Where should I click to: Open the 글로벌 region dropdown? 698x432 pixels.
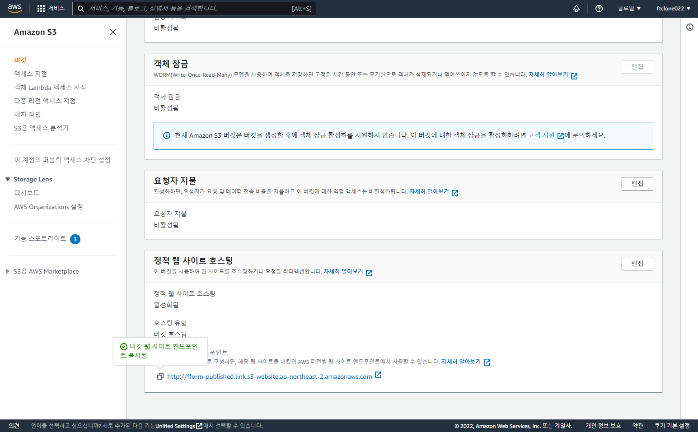[629, 9]
